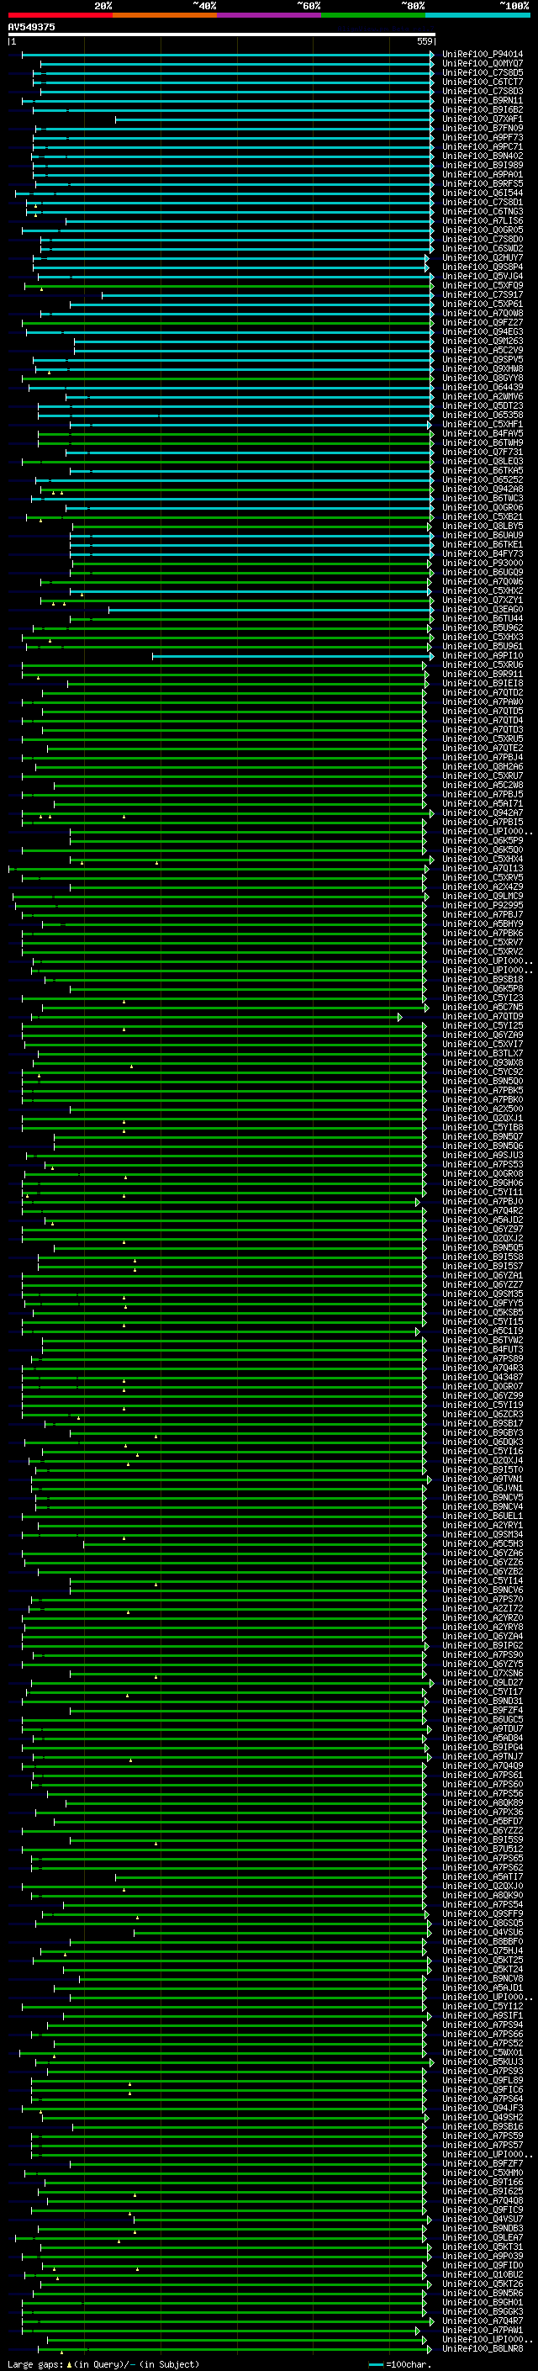Click the cyan =100char. scale line
This screenshot has height=2371, width=538.
[x=375, y=2364]
